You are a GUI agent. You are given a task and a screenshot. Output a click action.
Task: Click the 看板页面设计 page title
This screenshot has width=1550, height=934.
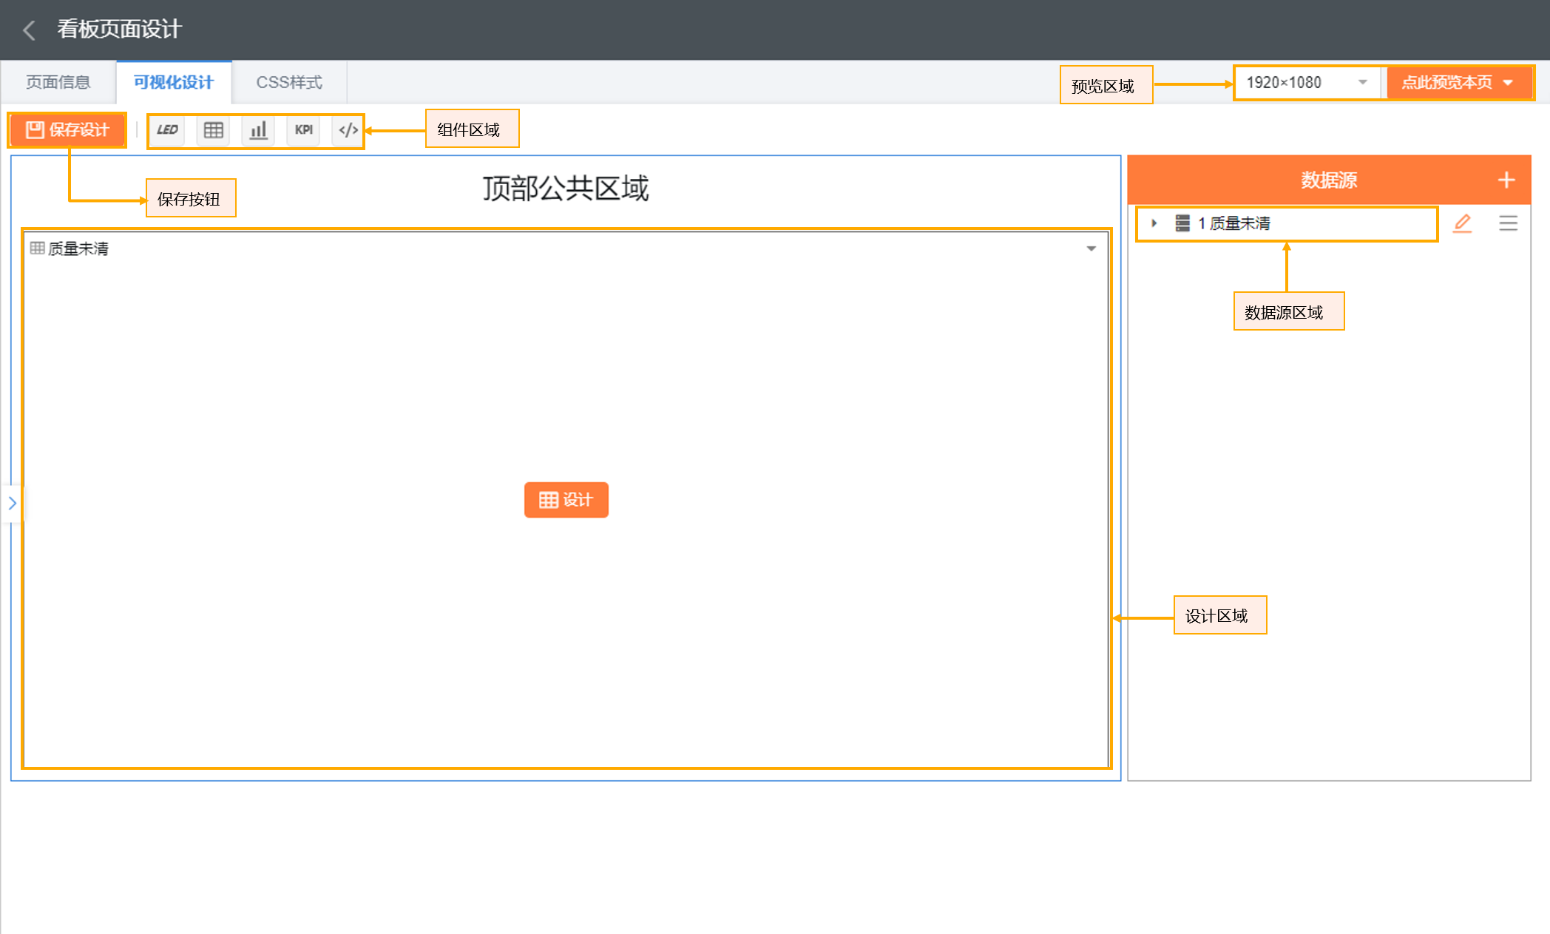click(x=120, y=29)
